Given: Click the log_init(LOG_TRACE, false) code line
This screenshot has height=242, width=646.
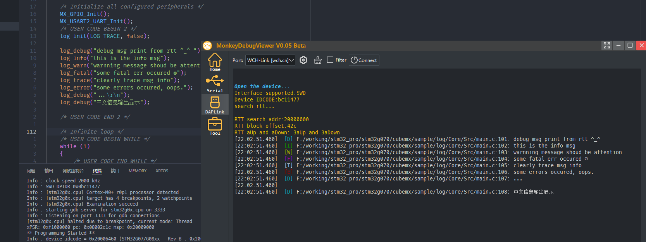Looking at the screenshot, I should click(105, 36).
